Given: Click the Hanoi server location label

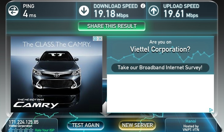Looking at the screenshot, I should coord(191,121).
